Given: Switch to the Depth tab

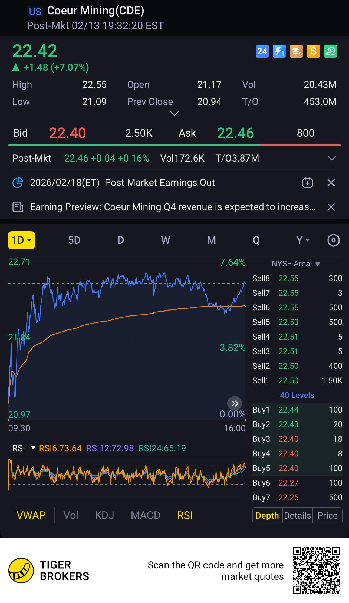Looking at the screenshot, I should [267, 516].
